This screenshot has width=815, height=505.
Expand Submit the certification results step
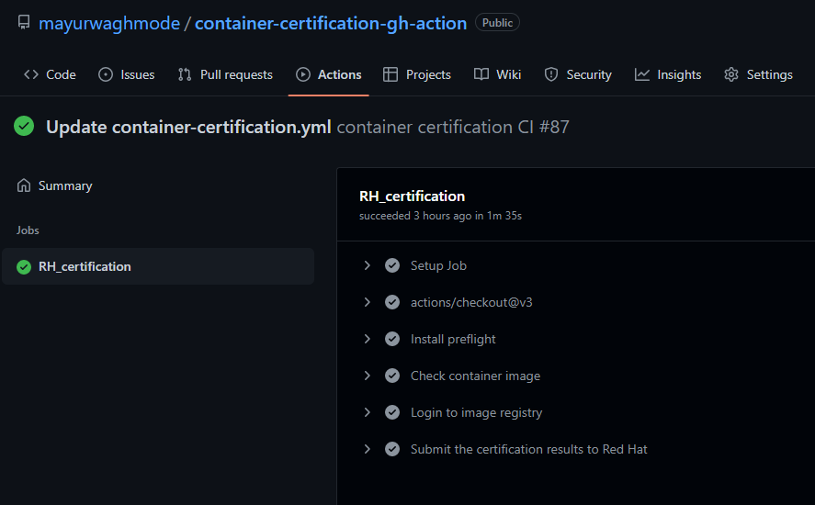click(367, 449)
